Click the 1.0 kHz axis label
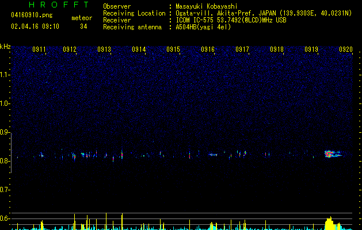Image resolution: width=362 pixels, height=230 pixels. coord(5,103)
